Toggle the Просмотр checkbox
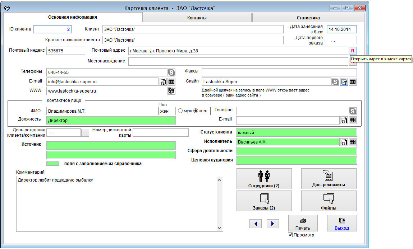 [x=290, y=235]
